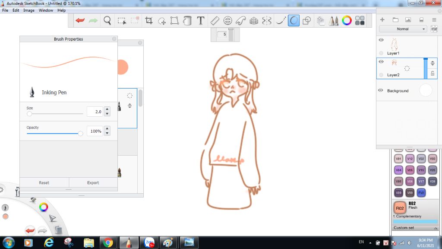
Task: Enable the Ruler guide tool
Action: pyautogui.click(x=215, y=20)
